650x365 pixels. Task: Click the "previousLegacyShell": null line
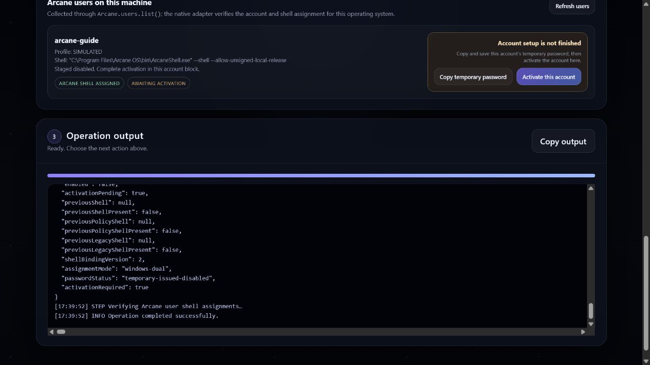point(108,240)
